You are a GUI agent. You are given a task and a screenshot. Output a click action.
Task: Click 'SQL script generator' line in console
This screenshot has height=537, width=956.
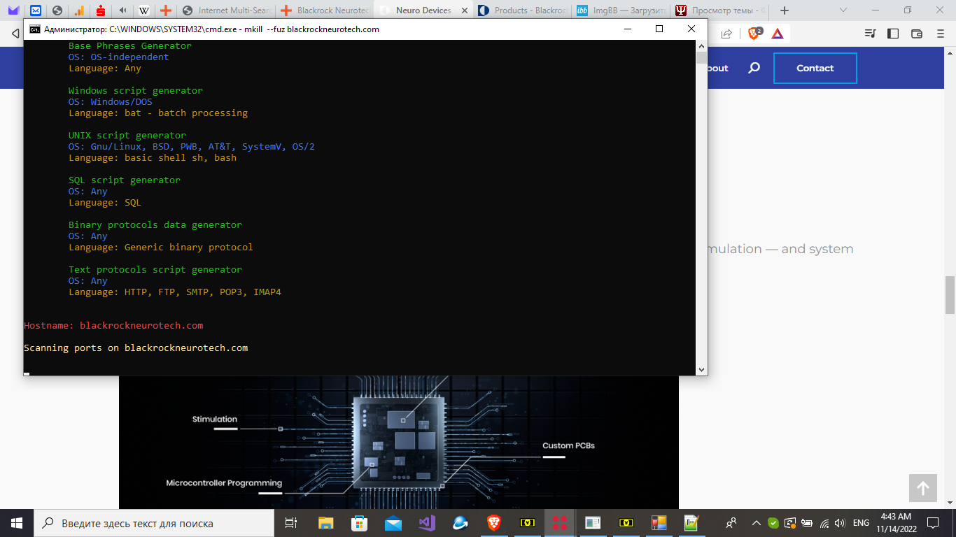(125, 180)
